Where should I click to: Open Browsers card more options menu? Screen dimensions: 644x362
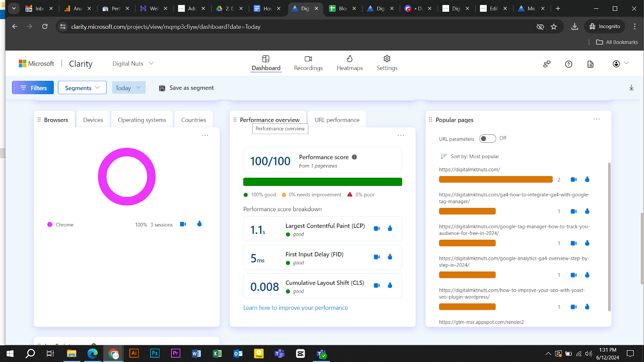point(205,136)
